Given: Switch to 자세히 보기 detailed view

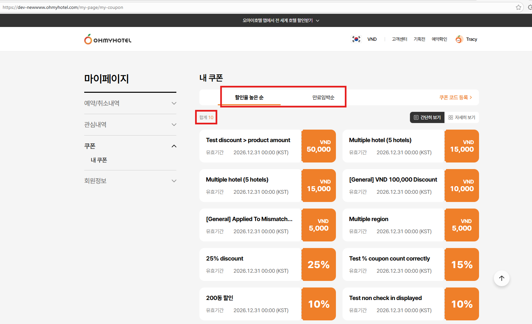Looking at the screenshot, I should pos(462,117).
